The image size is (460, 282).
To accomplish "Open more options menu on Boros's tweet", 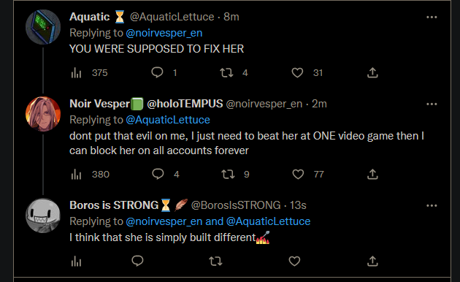I will pos(432,206).
